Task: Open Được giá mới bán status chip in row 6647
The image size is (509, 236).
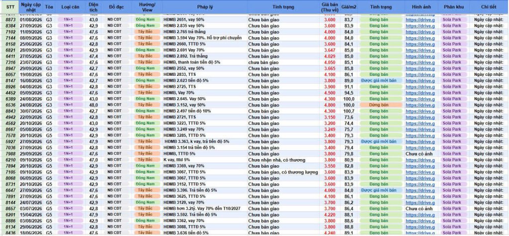Action: (380, 190)
